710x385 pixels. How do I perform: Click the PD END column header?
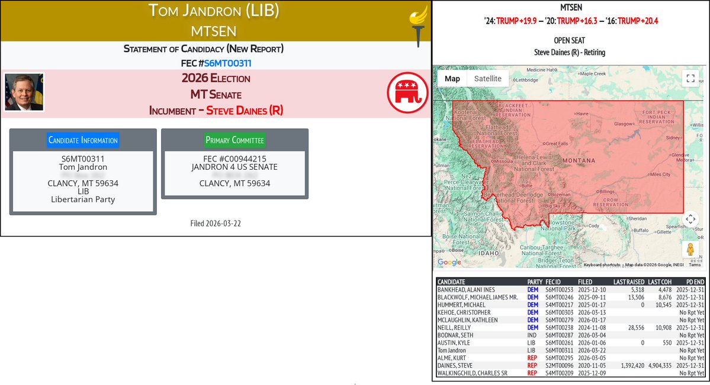tap(695, 282)
